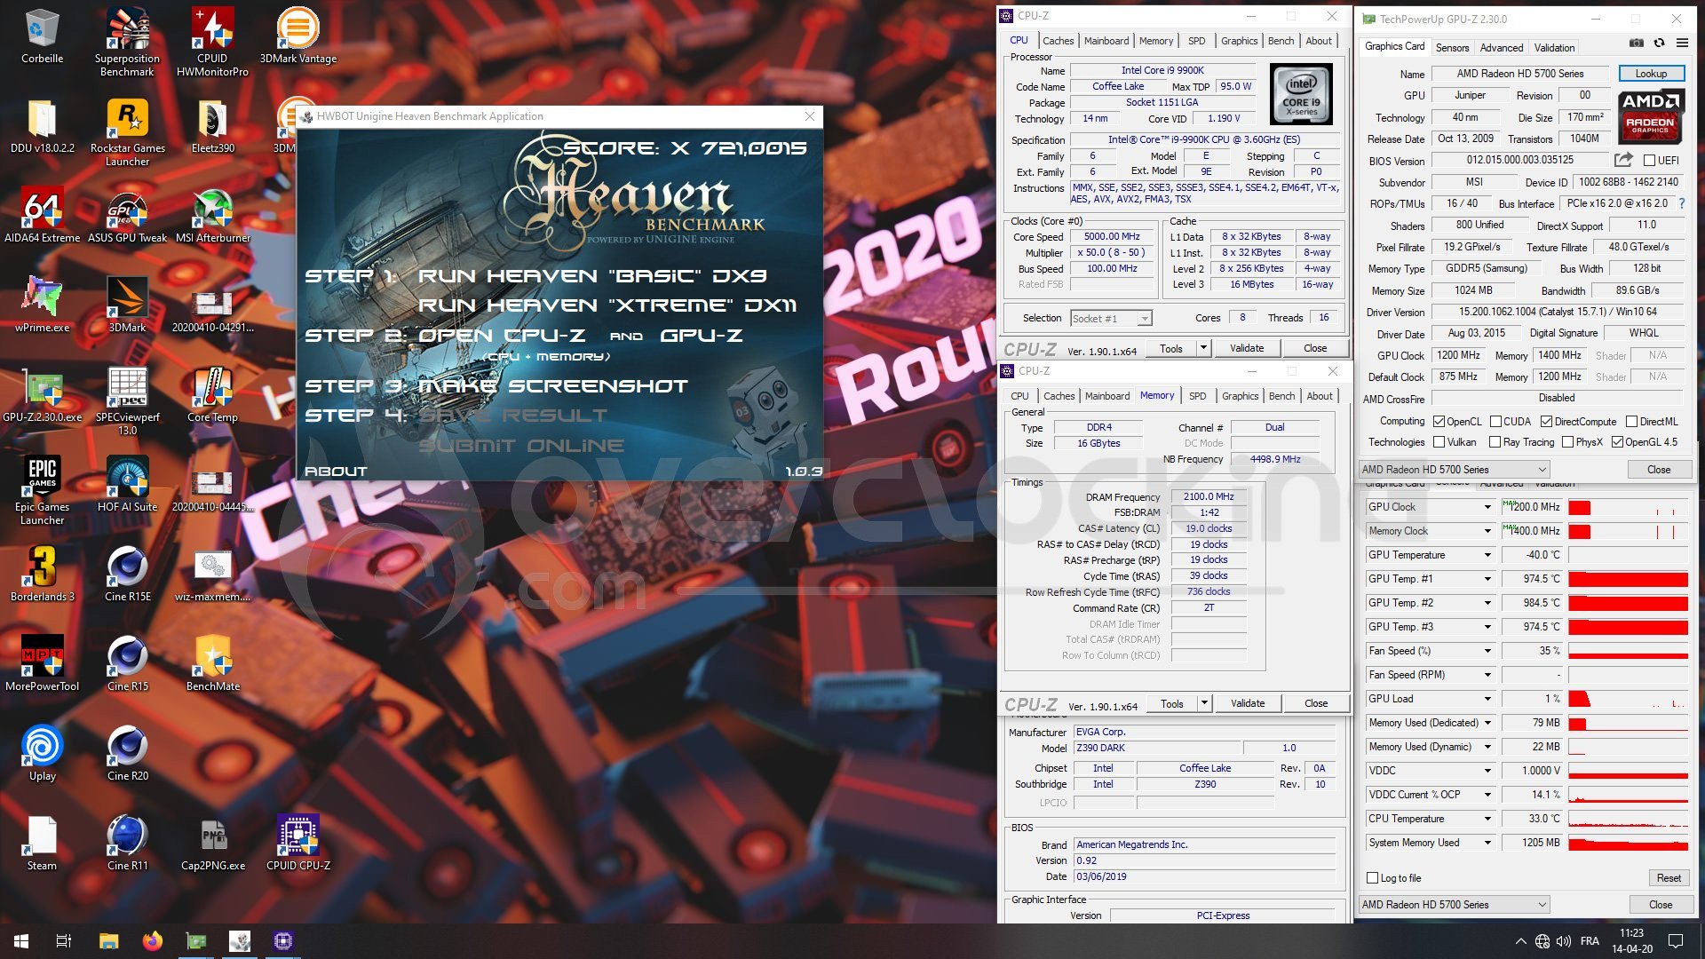Launch MSI Afterburner from the desktop
1705x959 pixels.
tap(213, 217)
